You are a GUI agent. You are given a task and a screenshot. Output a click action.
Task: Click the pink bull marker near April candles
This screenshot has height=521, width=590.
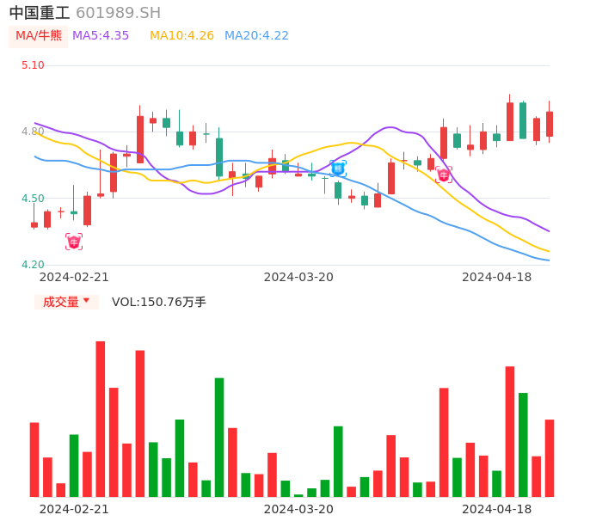[x=444, y=175]
